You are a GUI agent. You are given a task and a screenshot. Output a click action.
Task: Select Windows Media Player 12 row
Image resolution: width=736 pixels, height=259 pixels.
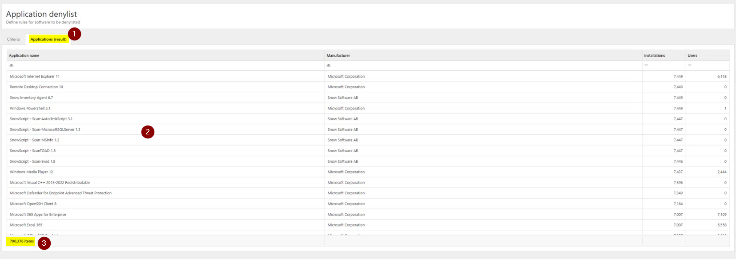368,172
